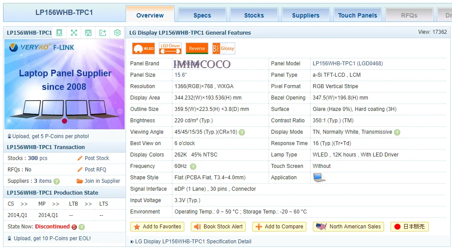Click help icon next to Viewing Angle value
This screenshot has width=452, height=249.
[x=242, y=132]
